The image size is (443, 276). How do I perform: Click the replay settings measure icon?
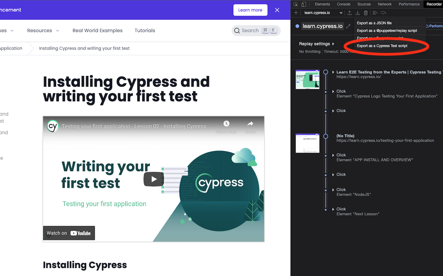tap(383, 13)
